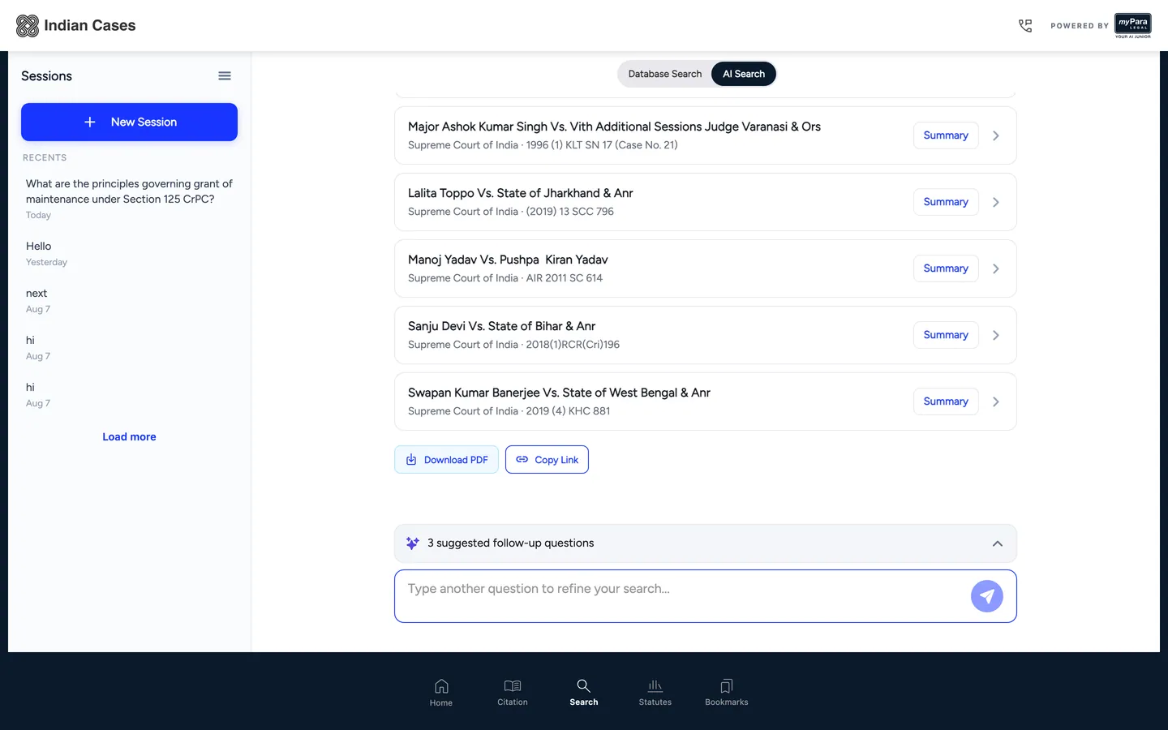Click the myPara Legal logo
The image size is (1168, 730).
[1132, 25]
